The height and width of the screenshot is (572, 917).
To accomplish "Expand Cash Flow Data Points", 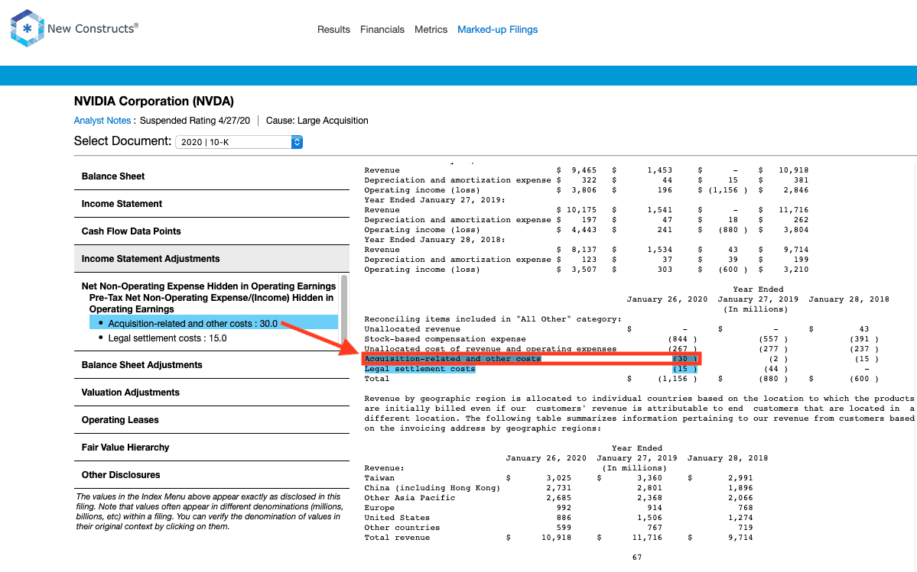I will [212, 231].
